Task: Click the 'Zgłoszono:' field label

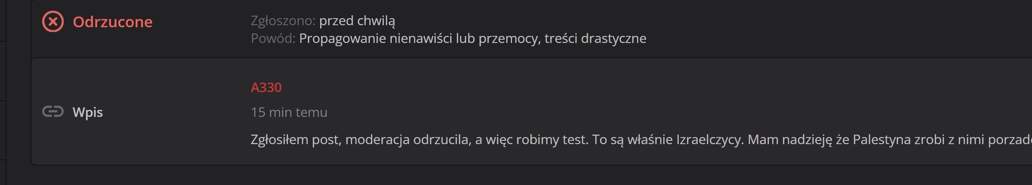Action: pyautogui.click(x=283, y=21)
